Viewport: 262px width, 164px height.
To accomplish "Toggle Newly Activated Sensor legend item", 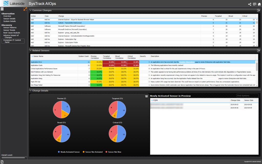I will pyautogui.click(x=69, y=152).
